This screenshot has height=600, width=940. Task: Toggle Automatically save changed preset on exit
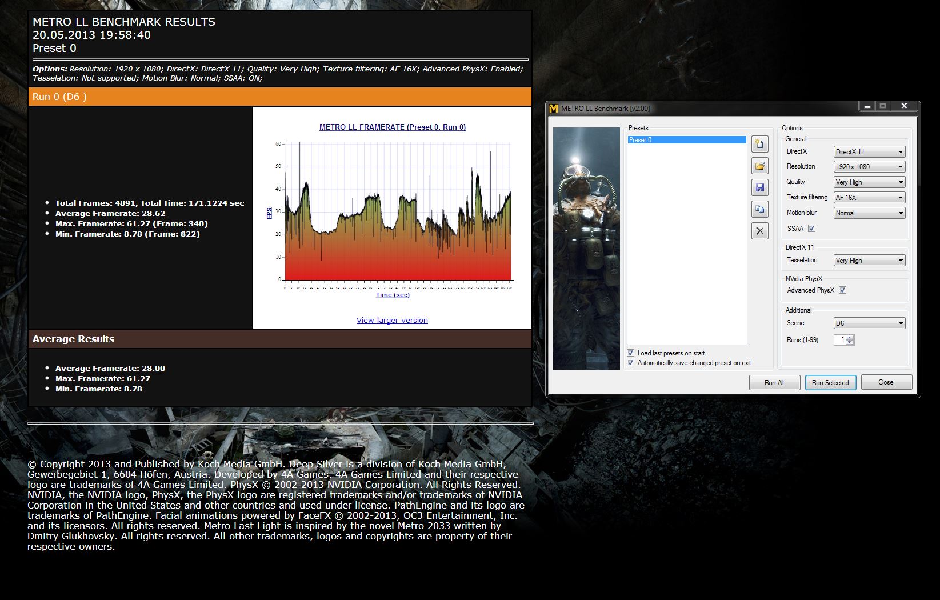630,363
